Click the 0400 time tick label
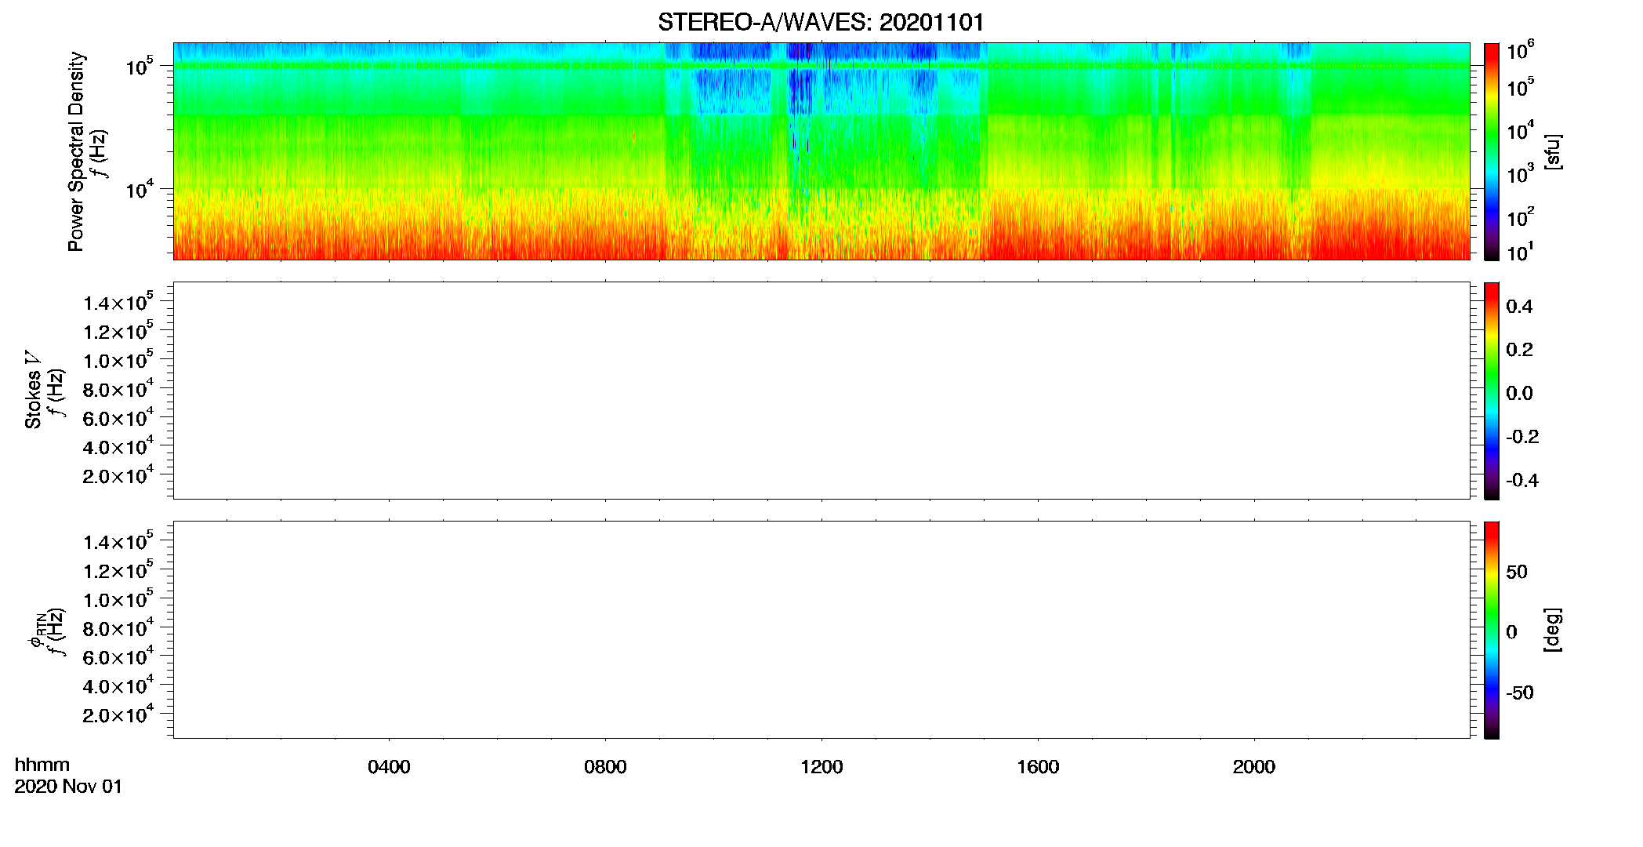 click(389, 767)
